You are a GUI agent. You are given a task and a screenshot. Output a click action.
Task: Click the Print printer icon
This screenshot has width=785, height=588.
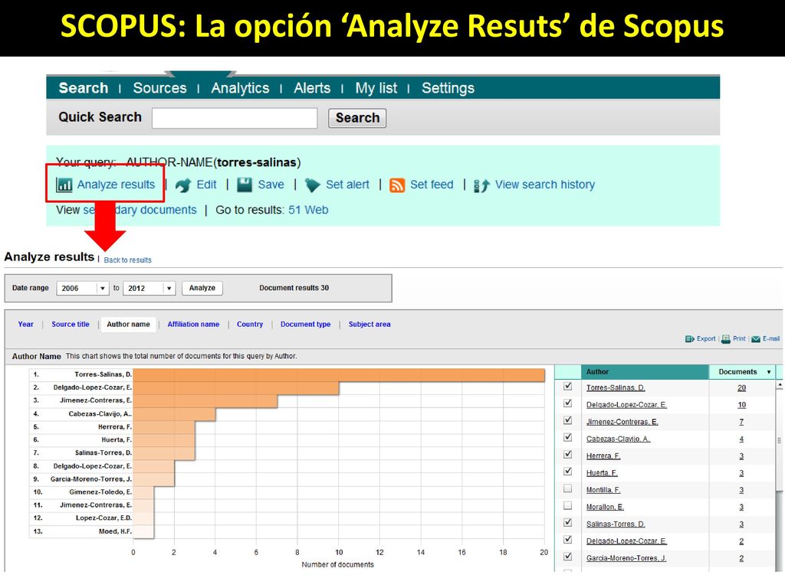[x=726, y=339]
